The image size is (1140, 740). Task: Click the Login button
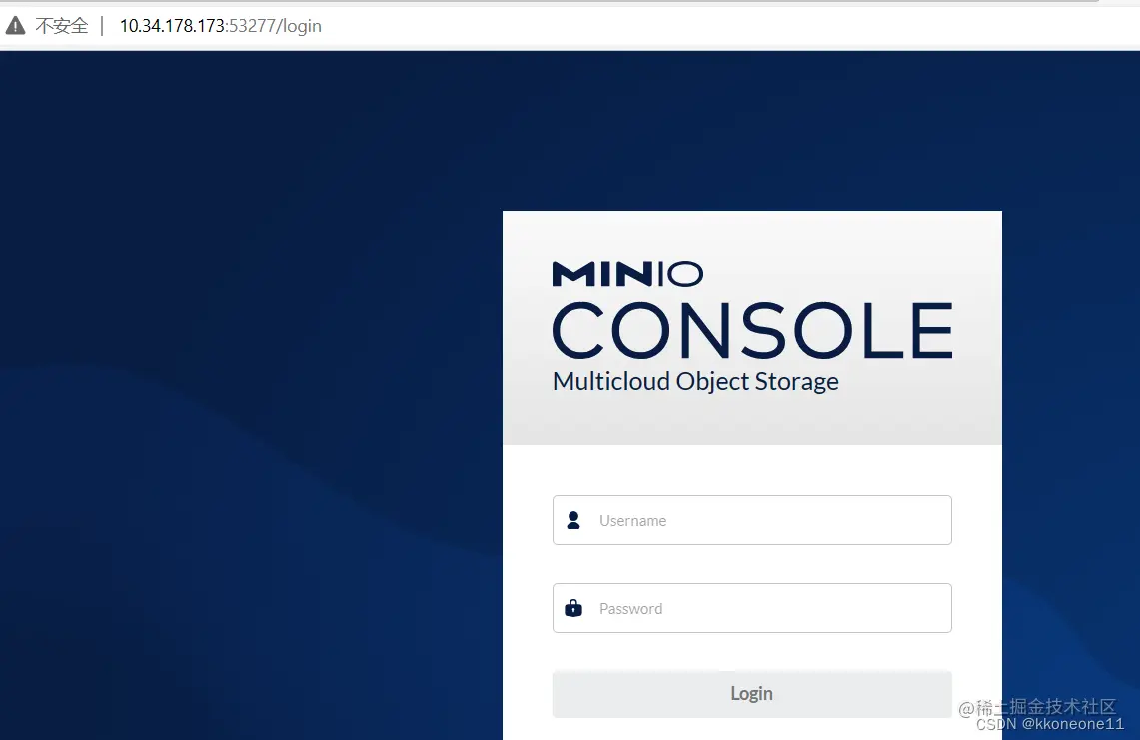tap(751, 693)
